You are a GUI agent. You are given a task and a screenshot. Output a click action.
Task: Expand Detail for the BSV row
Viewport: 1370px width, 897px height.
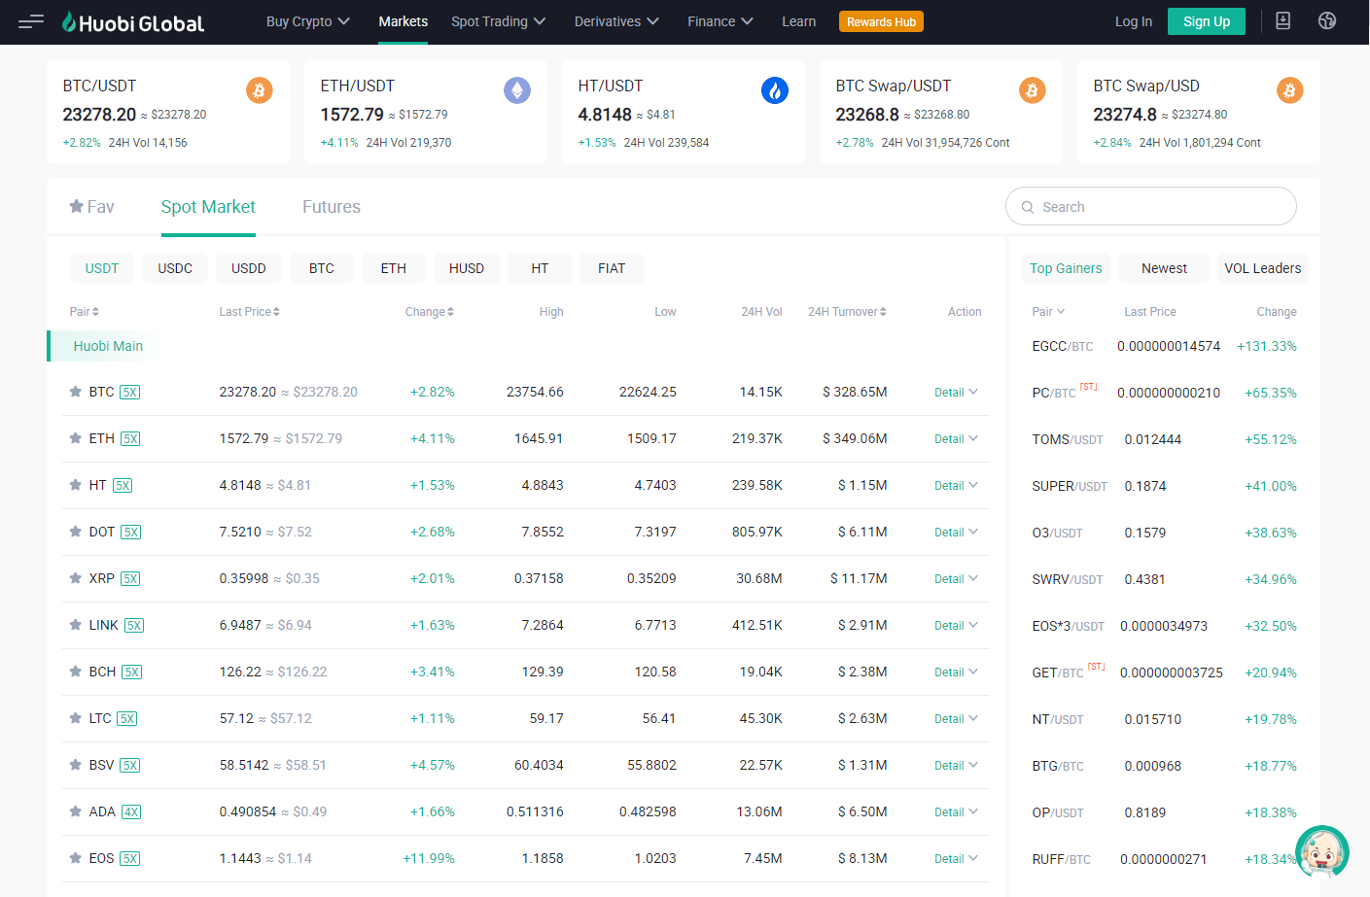tap(956, 766)
